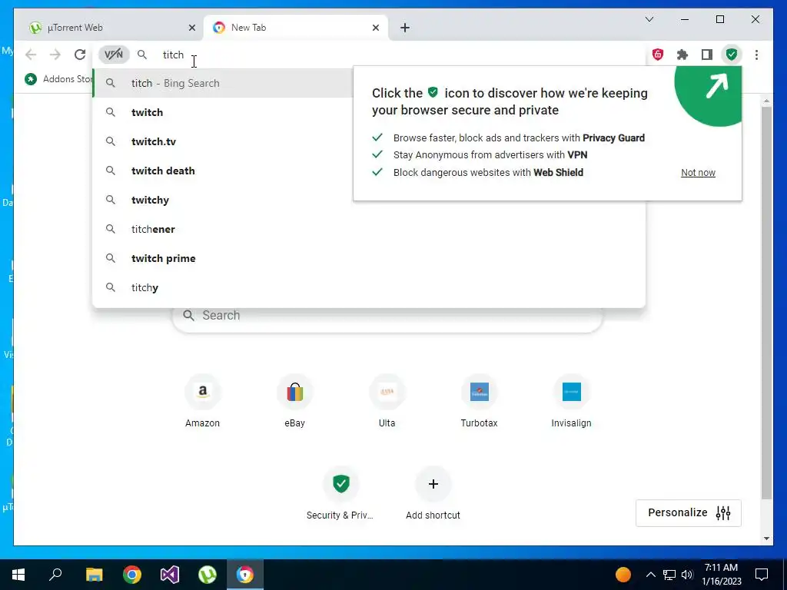Open µTorrent from the taskbar
Image resolution: width=787 pixels, height=590 pixels.
(208, 575)
